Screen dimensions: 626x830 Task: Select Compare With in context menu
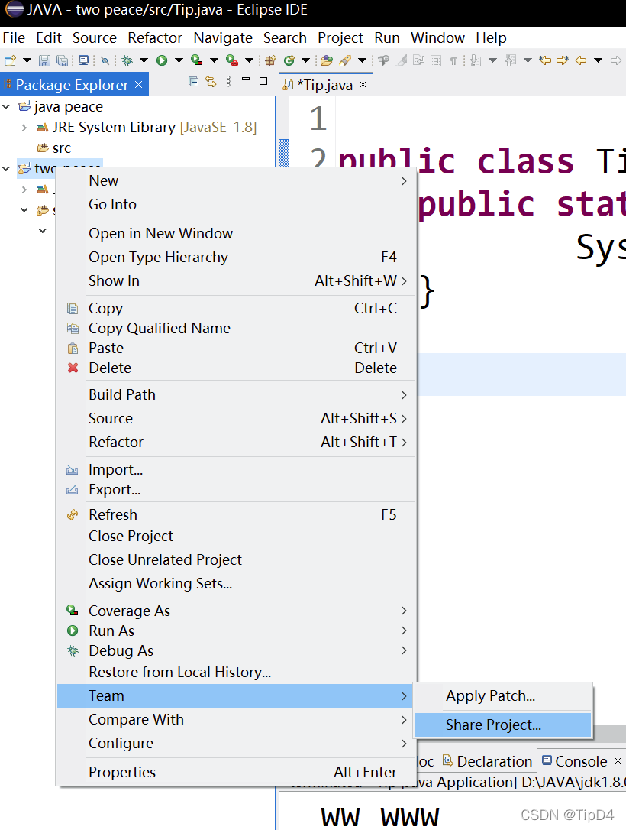click(x=235, y=720)
